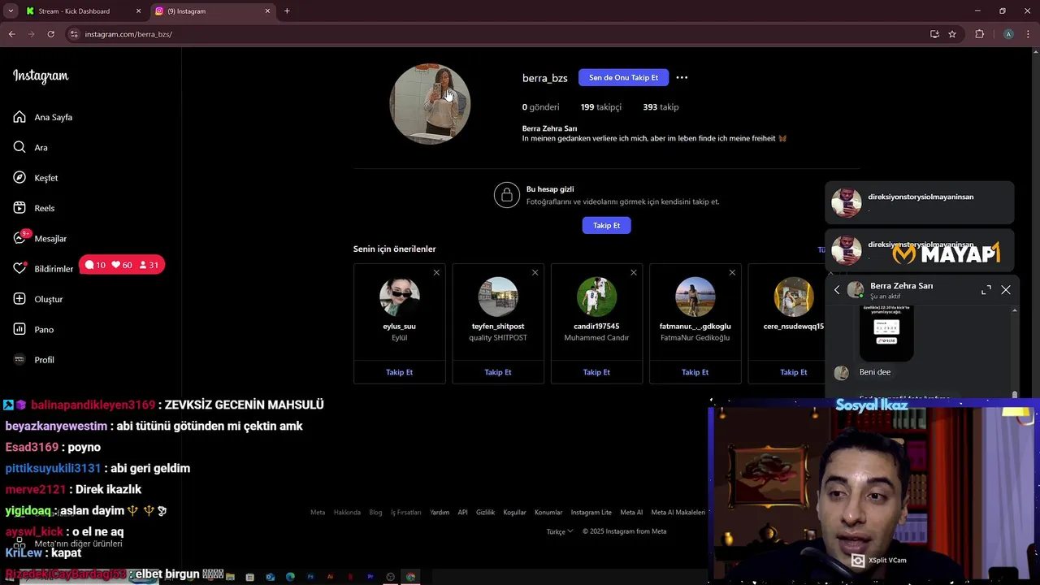Open the browser three-dot menu
The width and height of the screenshot is (1040, 585).
tap(1027, 34)
